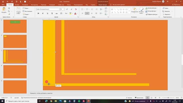Image resolution: width=183 pixels, height=103 pixels.
Task: Open the font size dropdown
Action: click(64, 9)
